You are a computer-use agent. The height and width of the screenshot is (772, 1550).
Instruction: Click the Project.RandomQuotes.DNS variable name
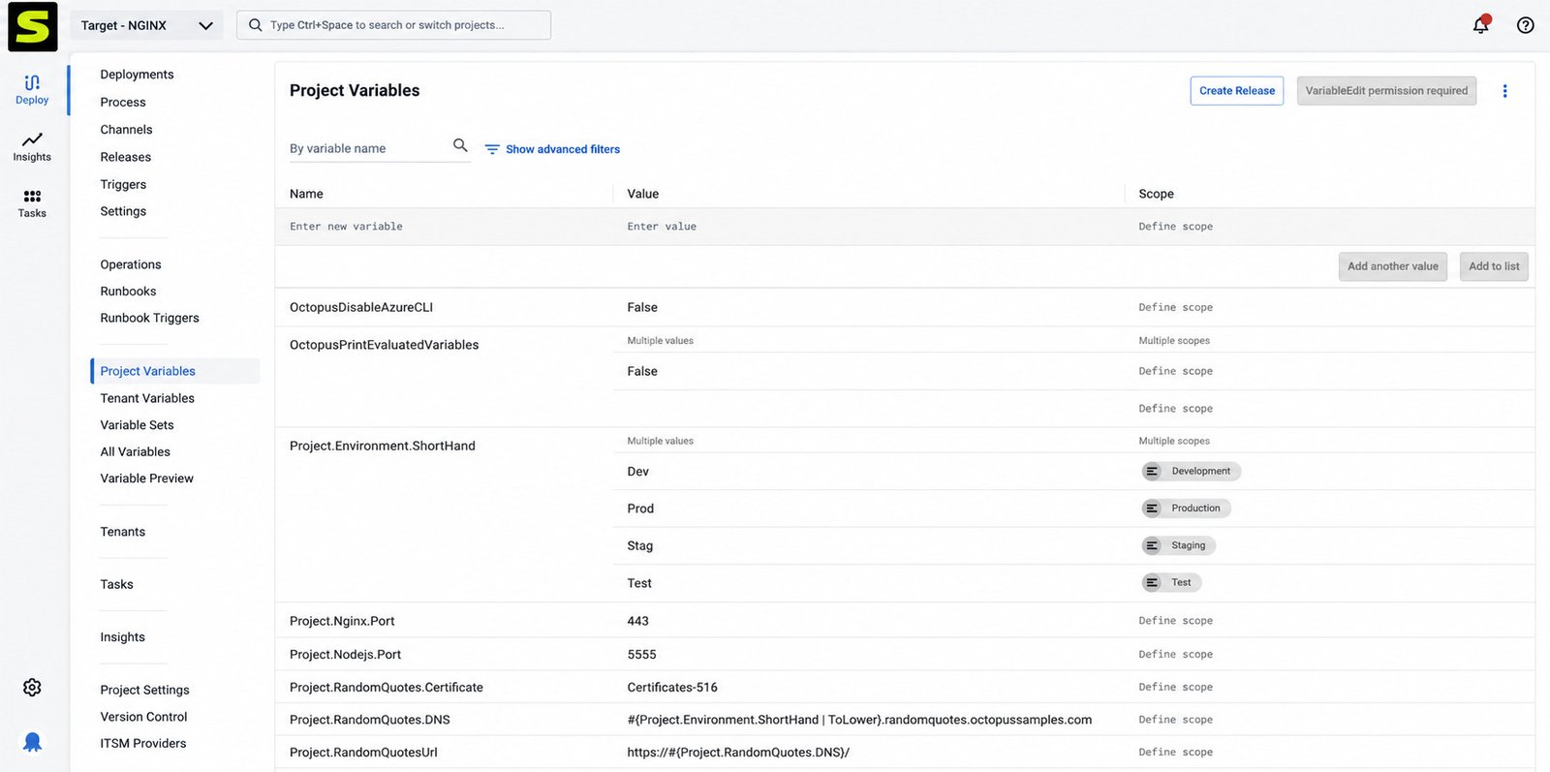point(369,720)
